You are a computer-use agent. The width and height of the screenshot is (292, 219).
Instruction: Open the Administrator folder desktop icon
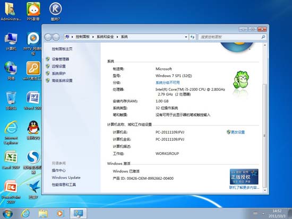[11, 11]
